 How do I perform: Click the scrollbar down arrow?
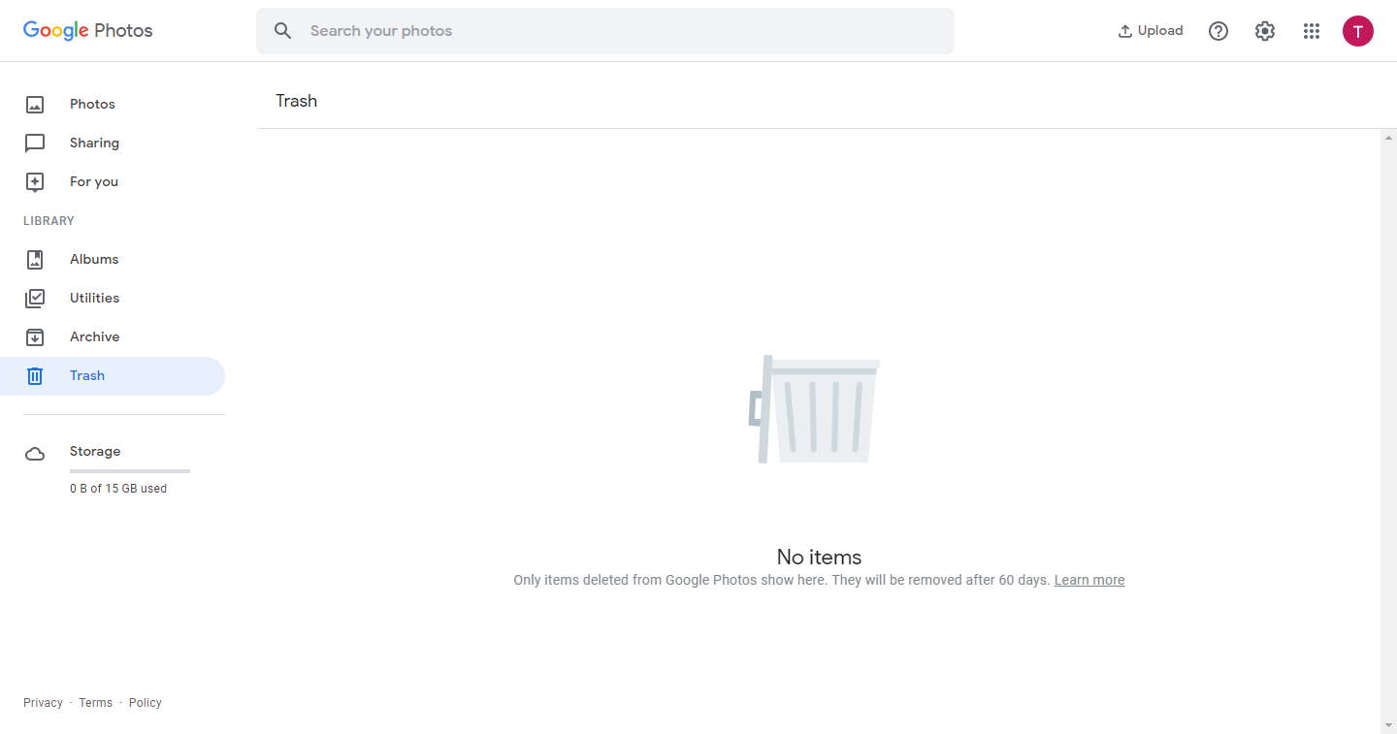tap(1388, 725)
